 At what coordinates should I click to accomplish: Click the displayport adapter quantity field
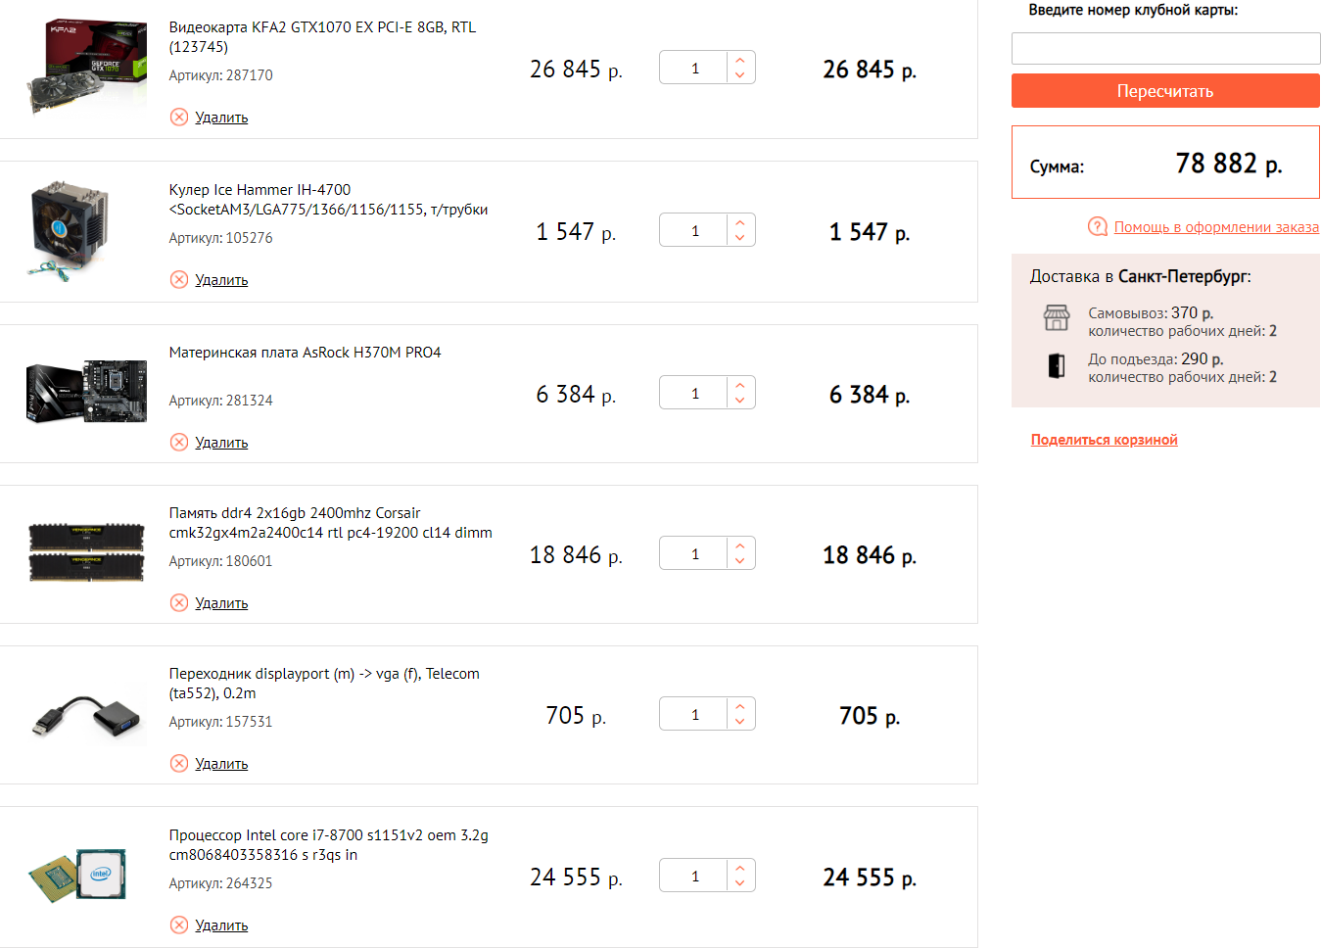coord(694,715)
